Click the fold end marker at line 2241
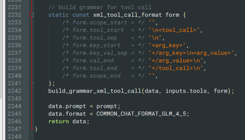This screenshot has width=245, height=140. 33,83
